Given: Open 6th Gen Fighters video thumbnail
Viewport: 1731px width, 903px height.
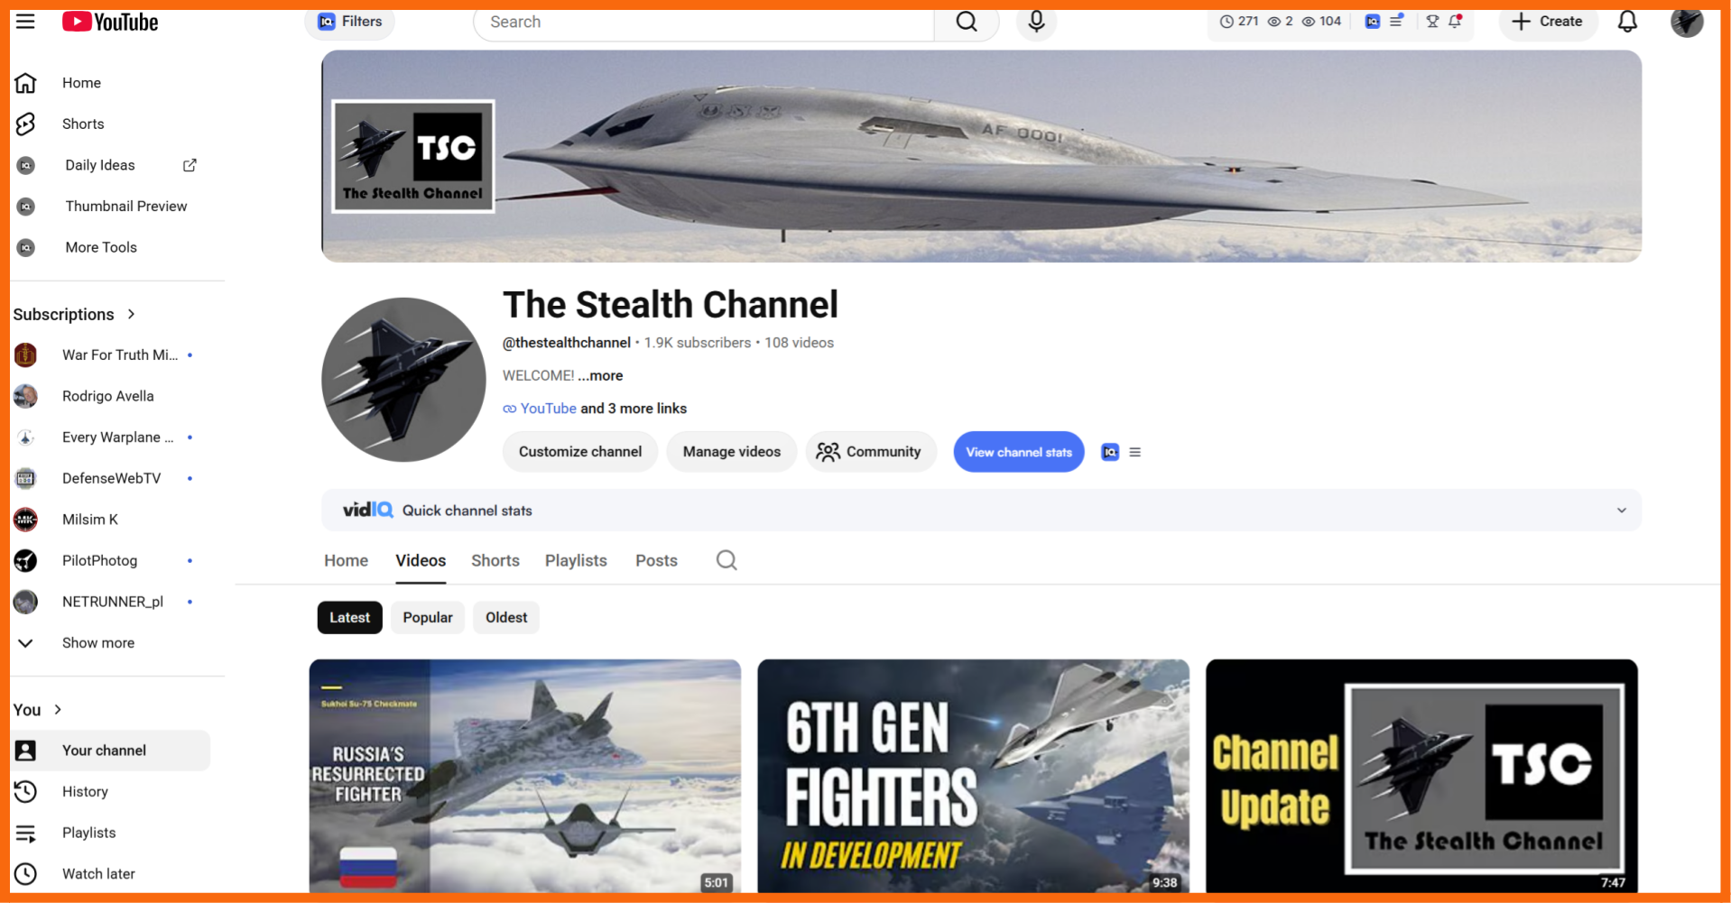Looking at the screenshot, I should (x=973, y=777).
